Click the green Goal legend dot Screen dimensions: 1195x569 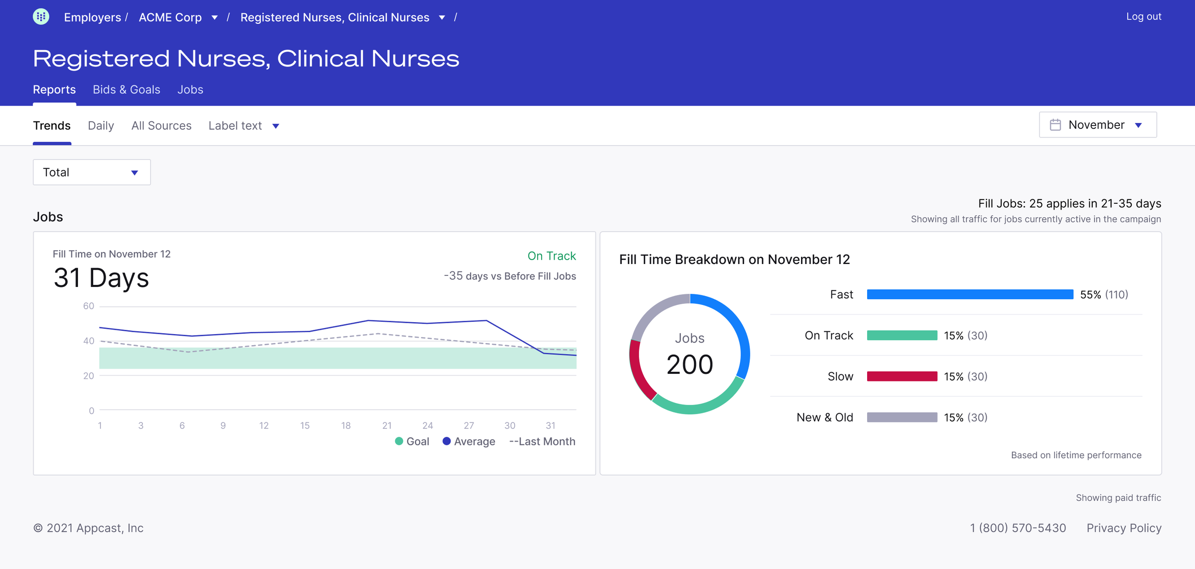pos(399,442)
